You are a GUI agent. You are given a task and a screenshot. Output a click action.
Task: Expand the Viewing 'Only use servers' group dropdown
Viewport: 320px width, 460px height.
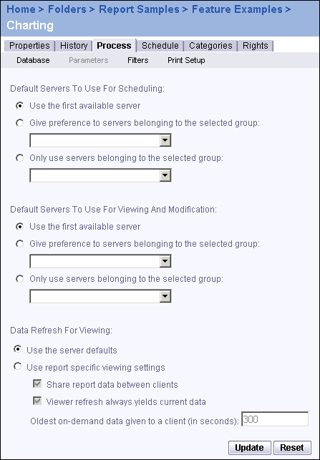pyautogui.click(x=100, y=296)
